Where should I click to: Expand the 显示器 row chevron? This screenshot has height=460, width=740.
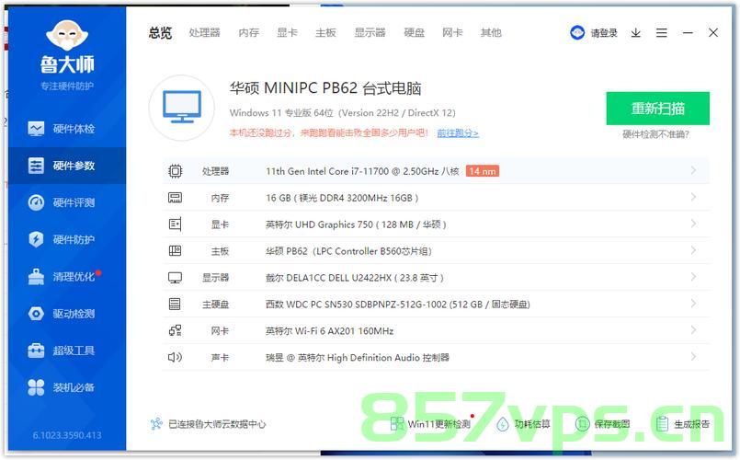click(x=693, y=277)
